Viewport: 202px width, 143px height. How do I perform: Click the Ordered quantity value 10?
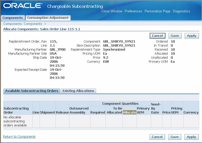(x=173, y=41)
